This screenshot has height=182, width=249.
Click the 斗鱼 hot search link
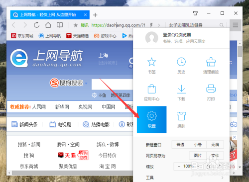tap(102, 95)
